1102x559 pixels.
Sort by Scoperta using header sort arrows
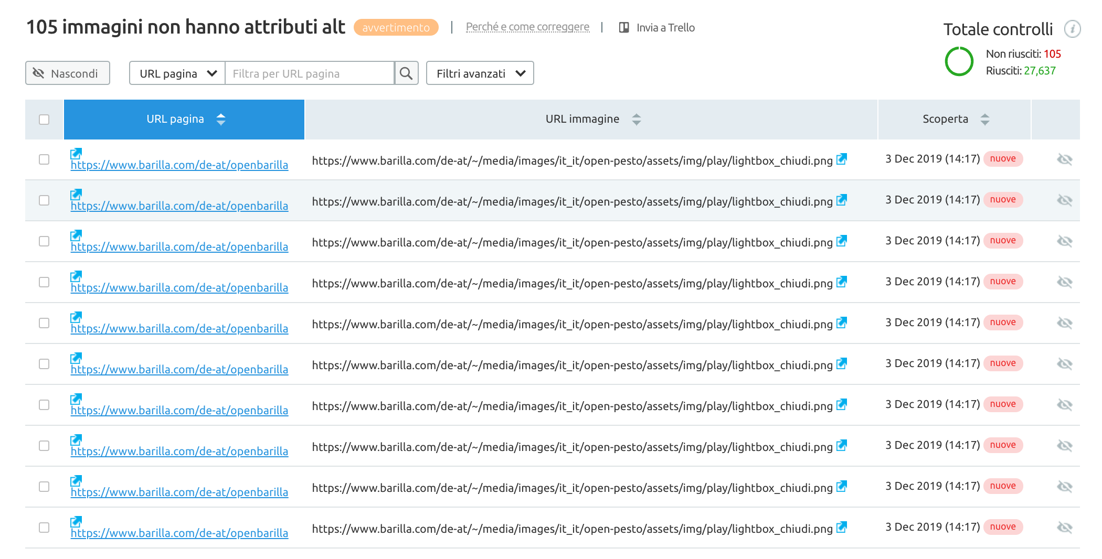coord(985,120)
